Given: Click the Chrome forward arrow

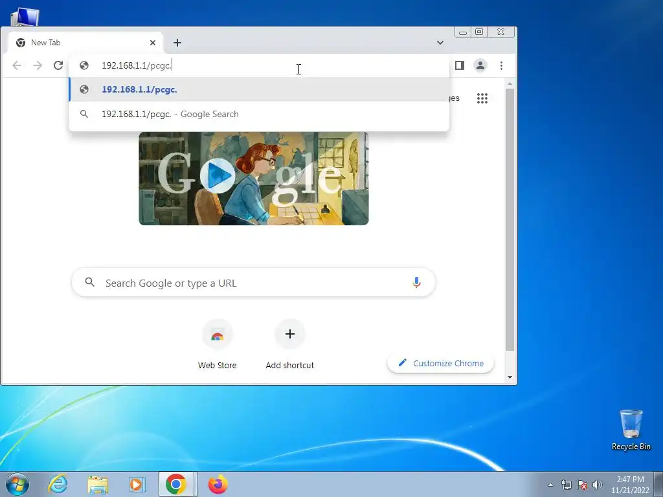Looking at the screenshot, I should tap(38, 65).
